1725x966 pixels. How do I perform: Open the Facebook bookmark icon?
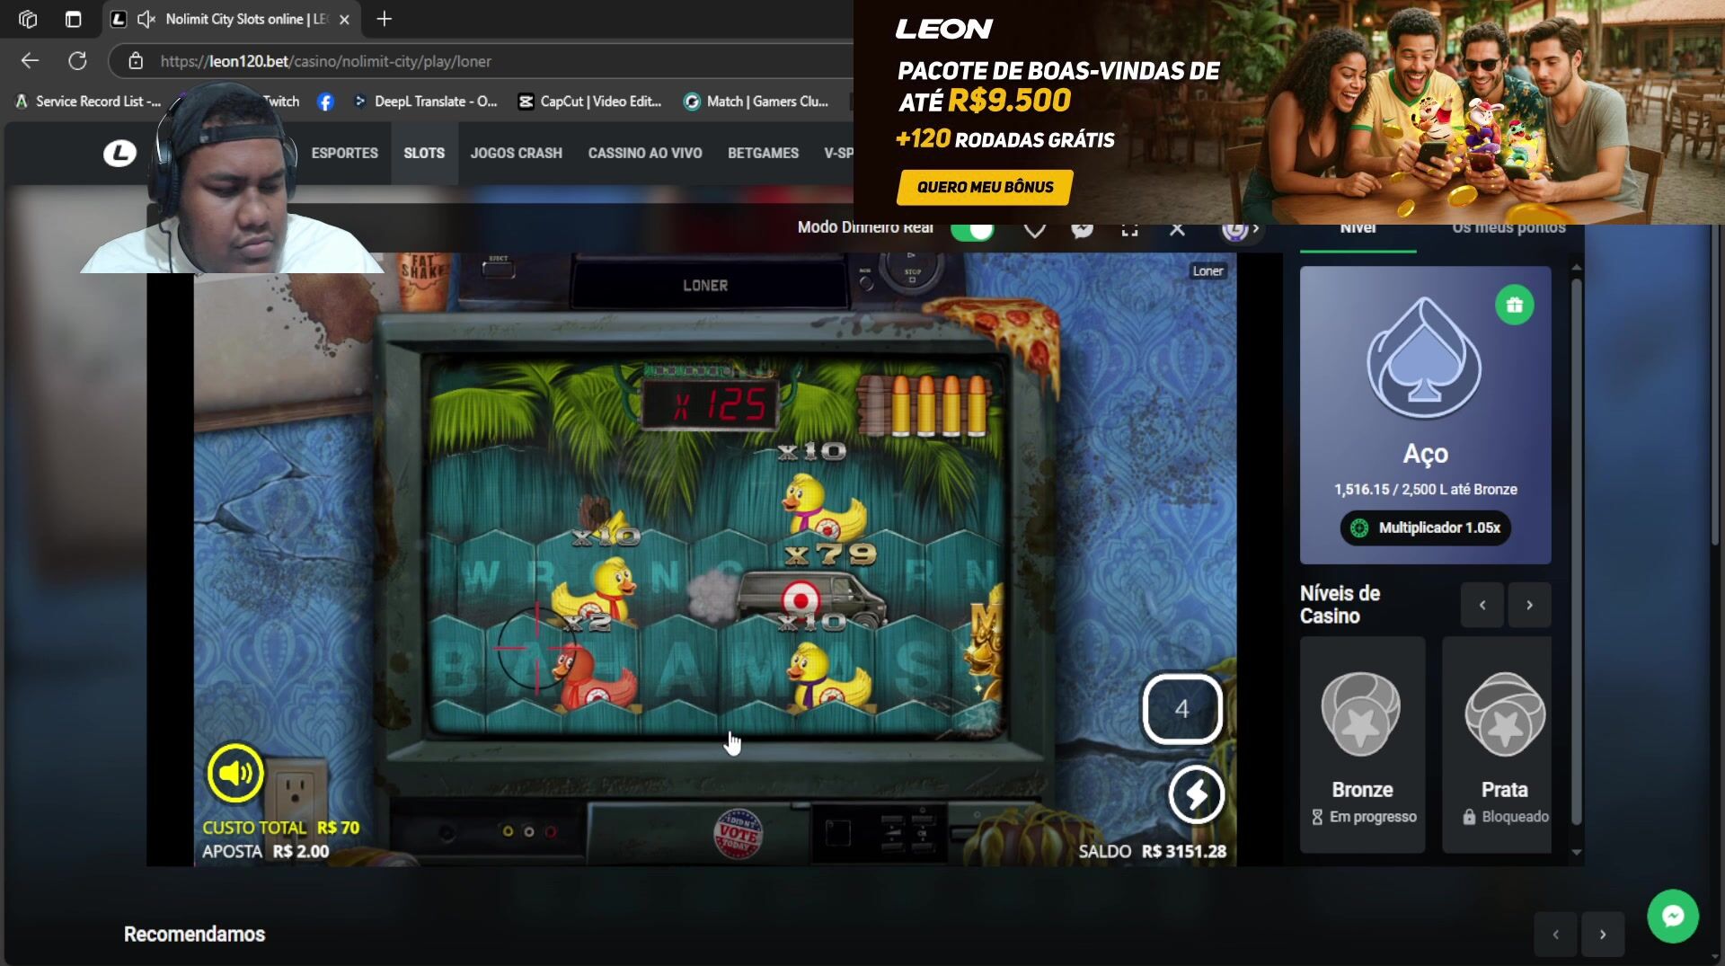pyautogui.click(x=325, y=102)
